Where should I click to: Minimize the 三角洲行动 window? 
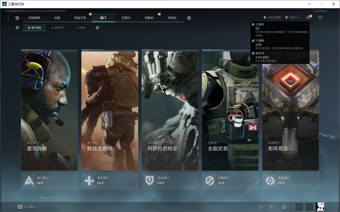coord(309,4)
